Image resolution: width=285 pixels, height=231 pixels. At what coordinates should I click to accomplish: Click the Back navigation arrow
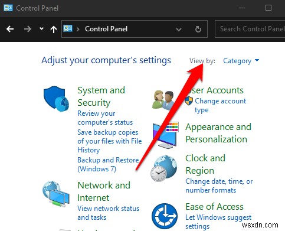[10, 29]
